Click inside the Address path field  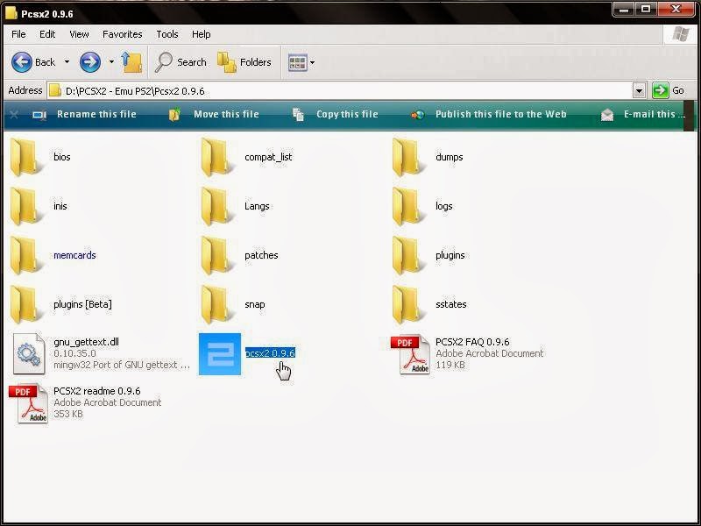pyautogui.click(x=340, y=91)
